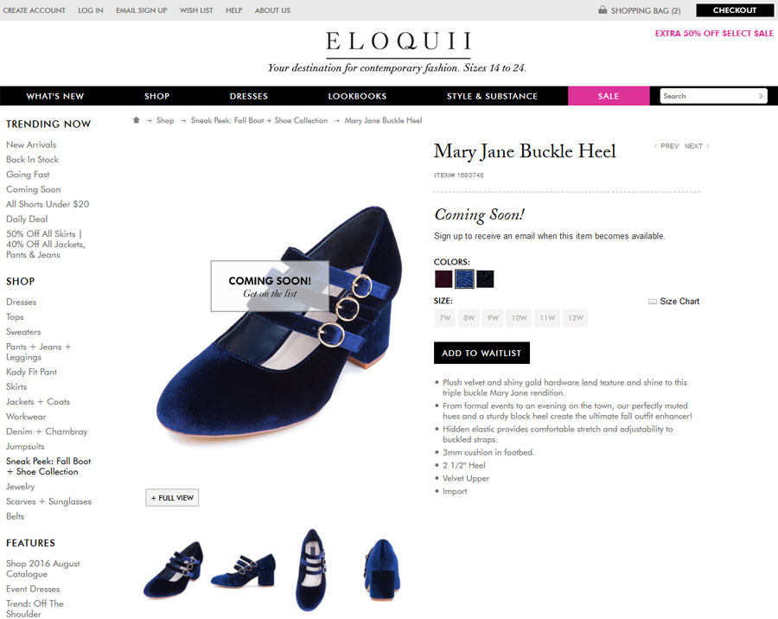Click the search submit arrow icon

[x=761, y=96]
